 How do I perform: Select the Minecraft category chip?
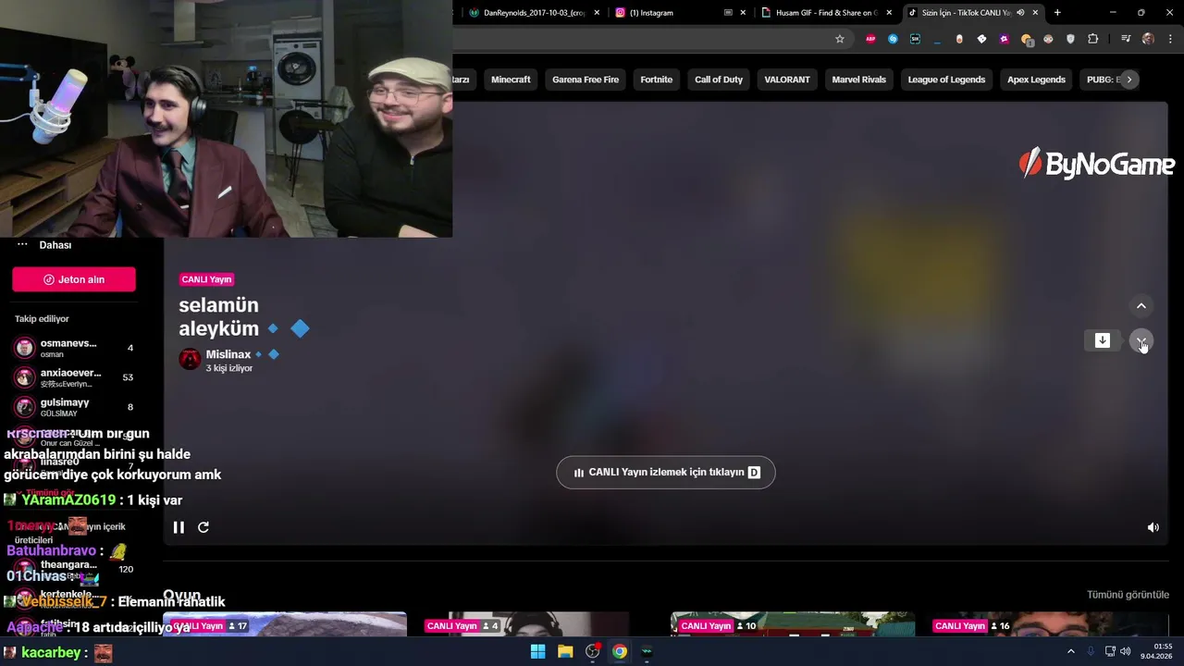[511, 80]
